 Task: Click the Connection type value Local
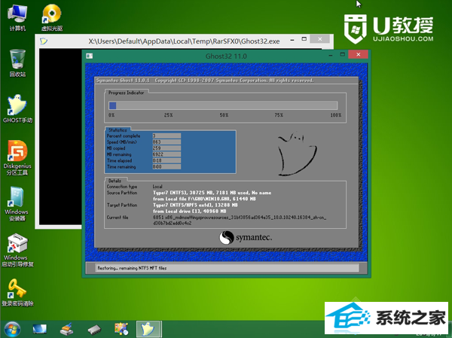point(157,187)
